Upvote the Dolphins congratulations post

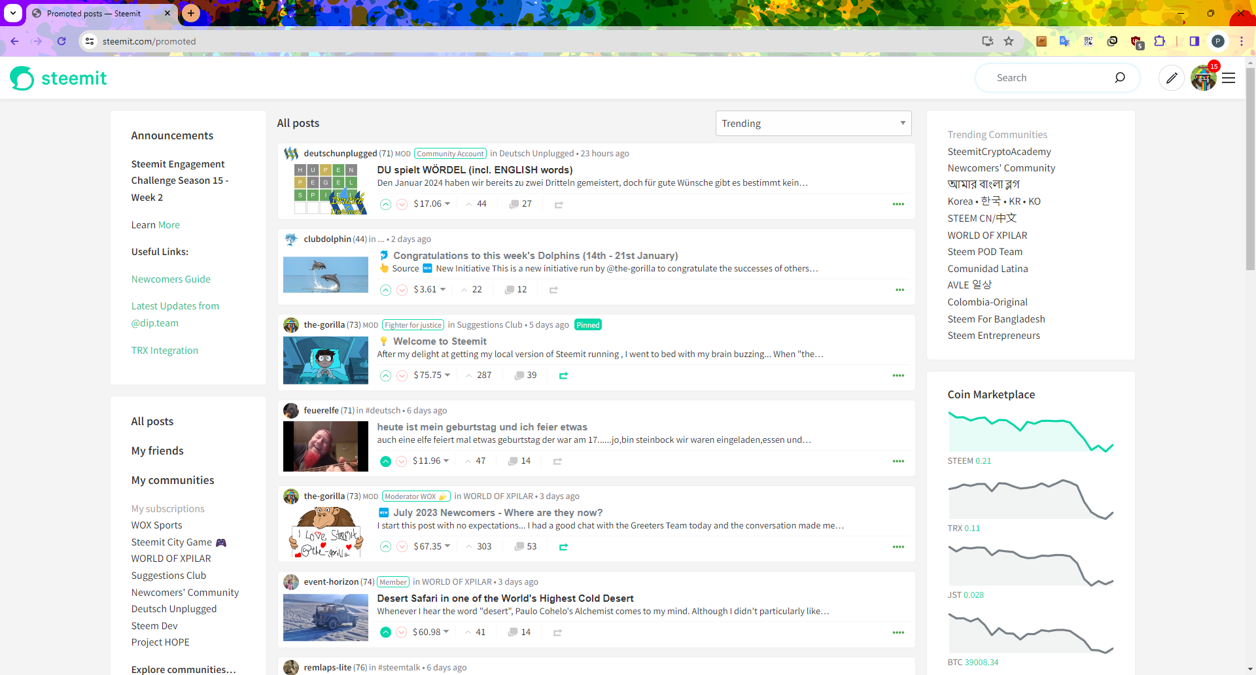pyautogui.click(x=386, y=290)
